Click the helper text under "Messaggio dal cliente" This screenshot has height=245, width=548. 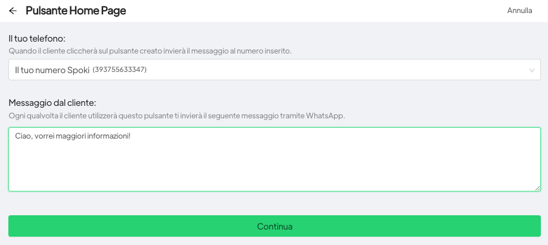177,115
